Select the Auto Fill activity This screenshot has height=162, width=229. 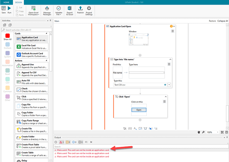[32, 82]
